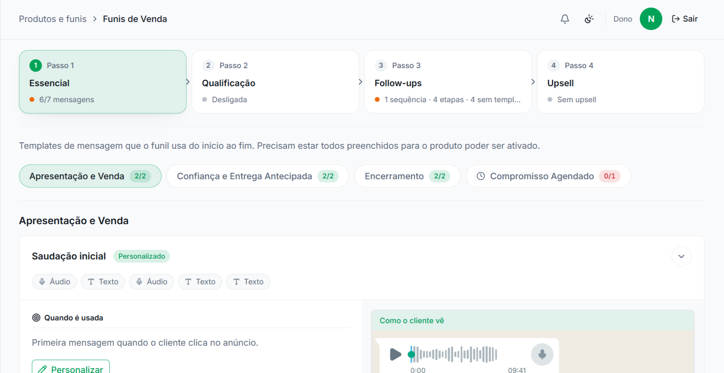Click Personalizar button
The width and height of the screenshot is (724, 373).
(71, 368)
